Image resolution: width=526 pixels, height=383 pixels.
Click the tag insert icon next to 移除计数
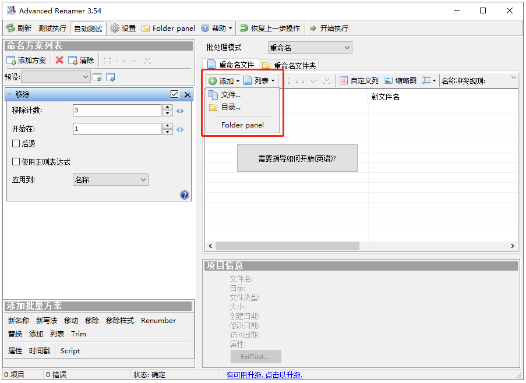(180, 111)
